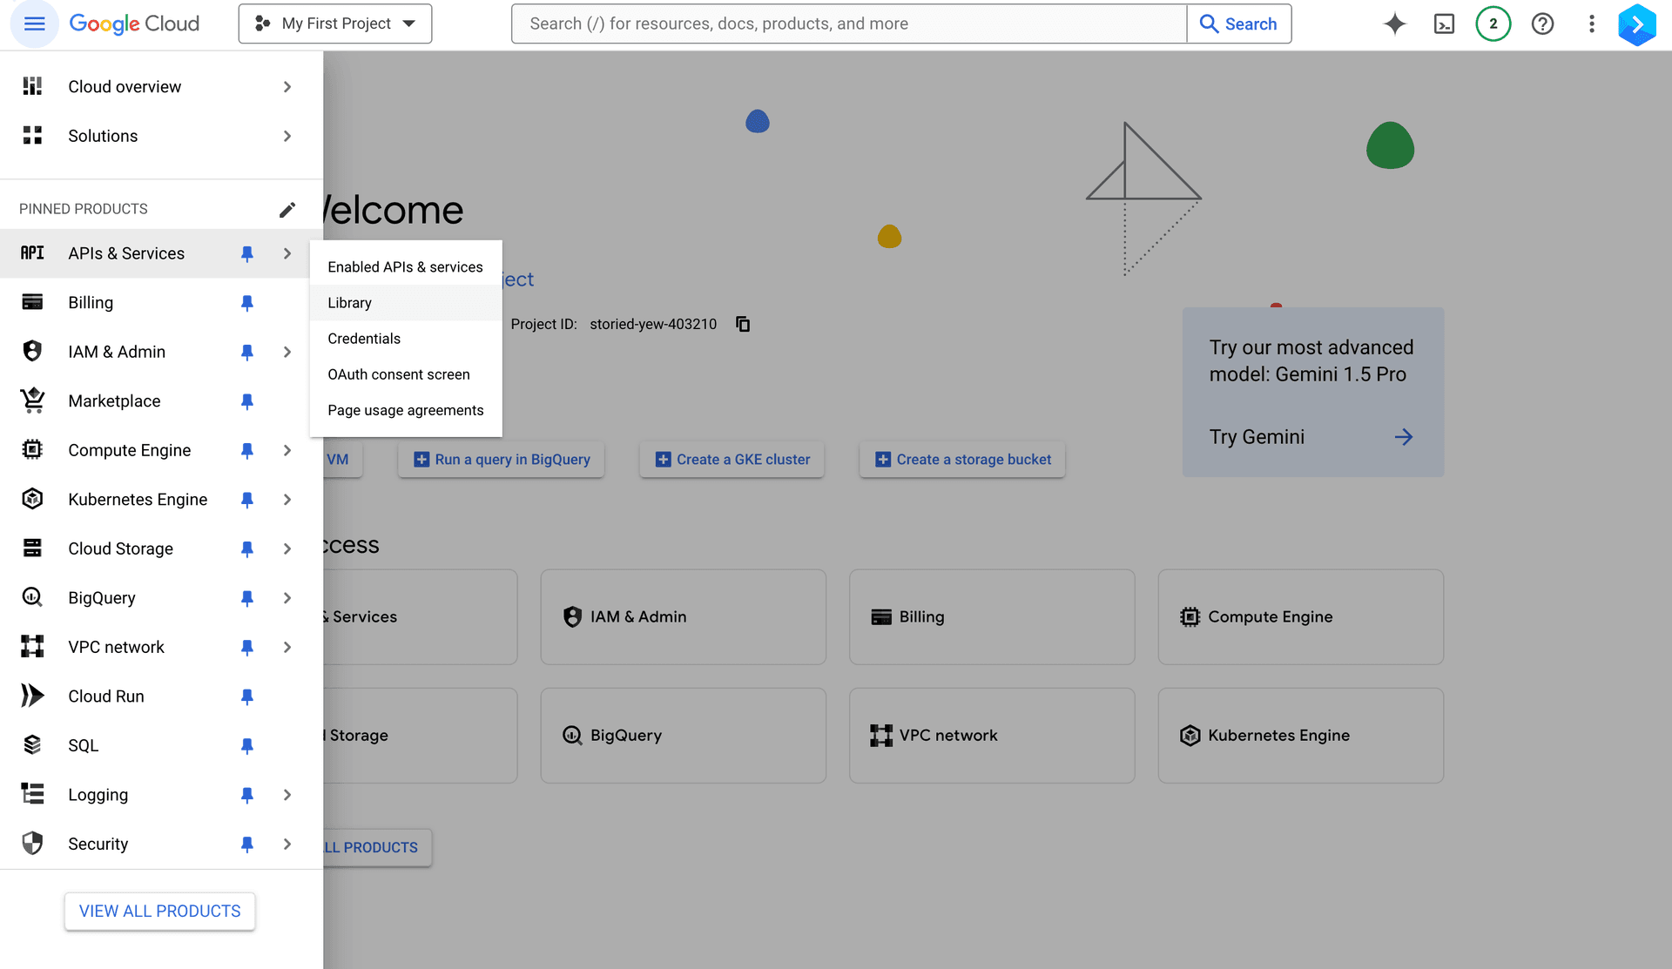1672x969 pixels.
Task: Activate Cloud Shell terminal
Action: point(1444,24)
